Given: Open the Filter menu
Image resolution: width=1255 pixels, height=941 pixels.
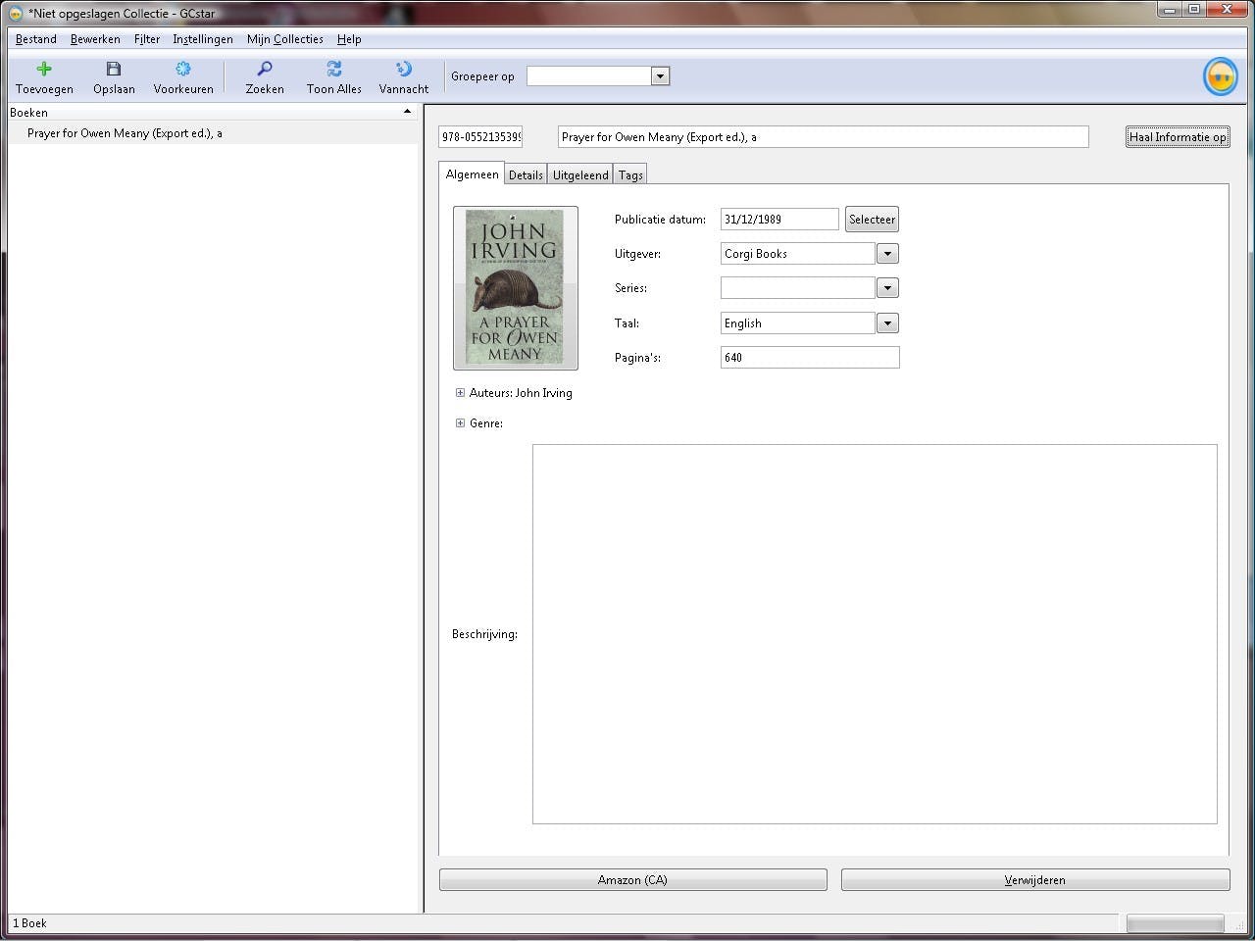Looking at the screenshot, I should tap(147, 39).
